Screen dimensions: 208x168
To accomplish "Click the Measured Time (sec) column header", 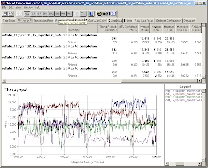I will [182, 28].
